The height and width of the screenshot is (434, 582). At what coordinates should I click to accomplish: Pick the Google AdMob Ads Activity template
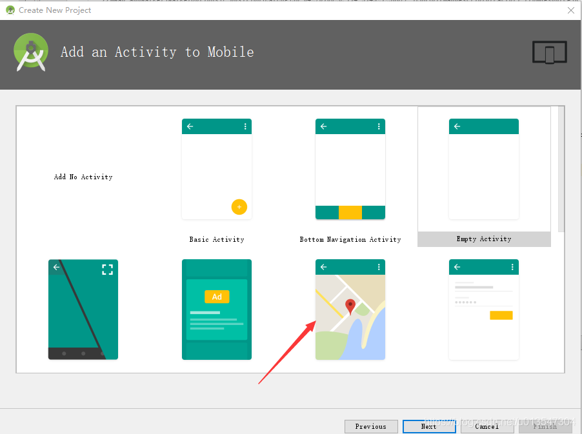217,310
